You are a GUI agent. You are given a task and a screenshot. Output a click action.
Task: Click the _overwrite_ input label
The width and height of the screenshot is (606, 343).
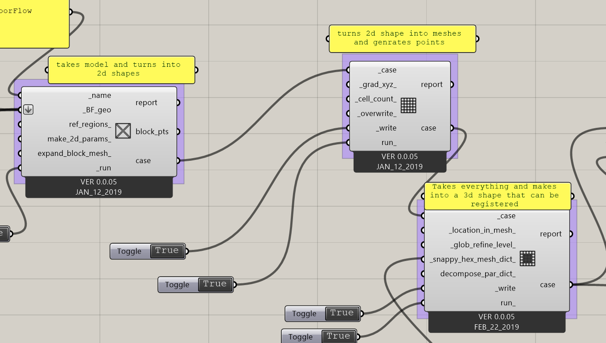[377, 114]
